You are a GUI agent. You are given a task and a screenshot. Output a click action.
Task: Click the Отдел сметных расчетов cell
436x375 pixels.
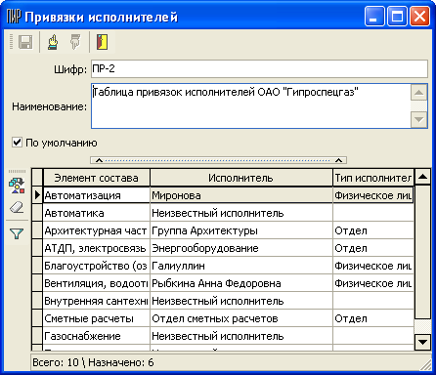[x=241, y=318]
